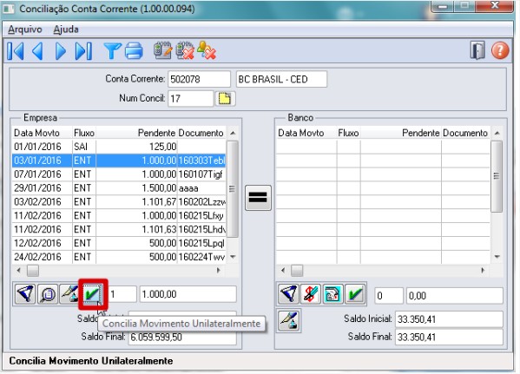The image size is (520, 374).
Task: Click Empresa Data Movto column header
Action: [x=43, y=133]
